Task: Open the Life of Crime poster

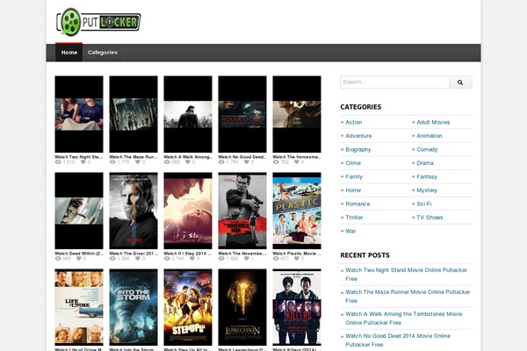Action: point(79,307)
